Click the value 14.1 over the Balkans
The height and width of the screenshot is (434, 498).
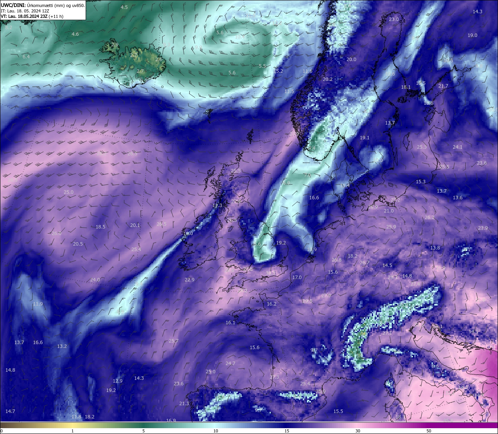(473, 332)
